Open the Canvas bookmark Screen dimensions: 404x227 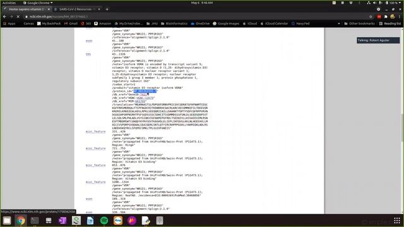click(28, 23)
